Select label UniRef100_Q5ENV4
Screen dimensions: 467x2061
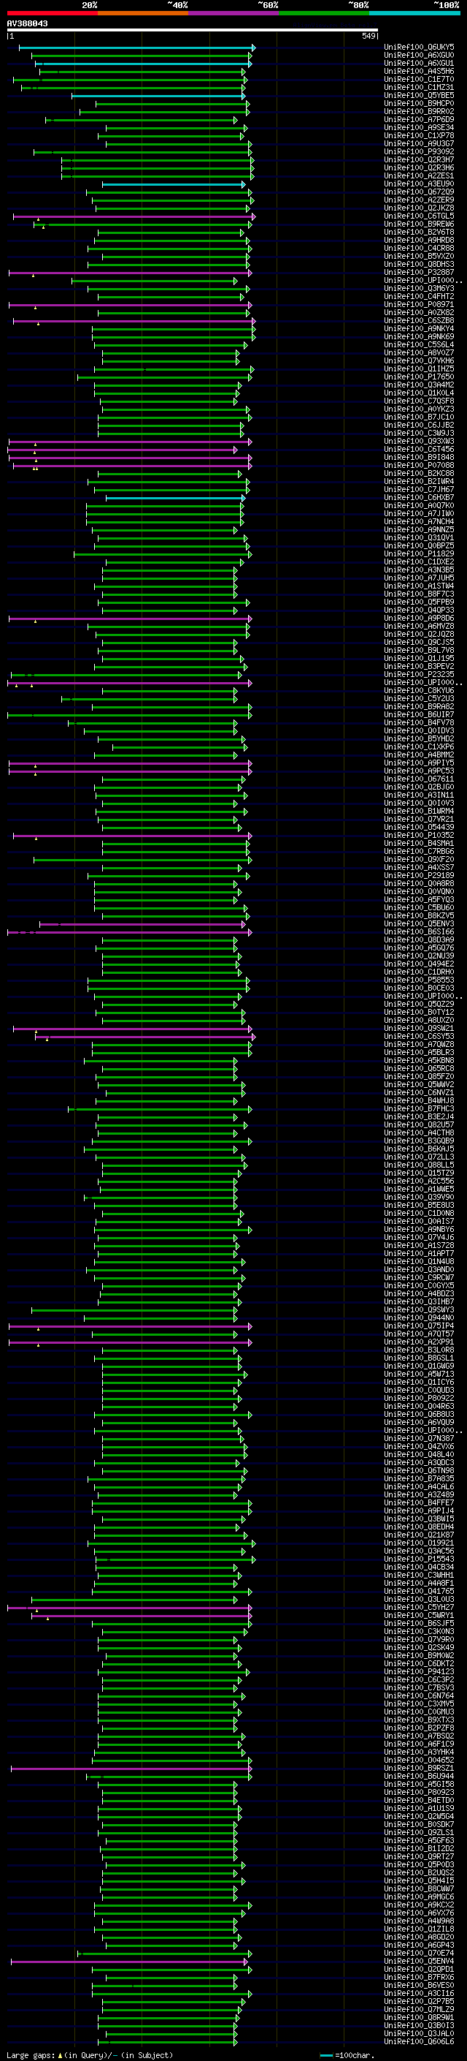(419, 1960)
